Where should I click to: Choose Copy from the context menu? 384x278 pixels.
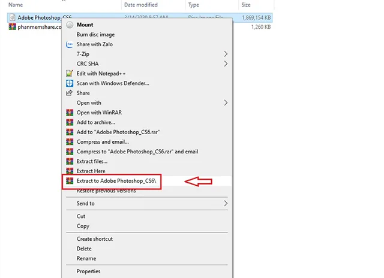pos(83,226)
